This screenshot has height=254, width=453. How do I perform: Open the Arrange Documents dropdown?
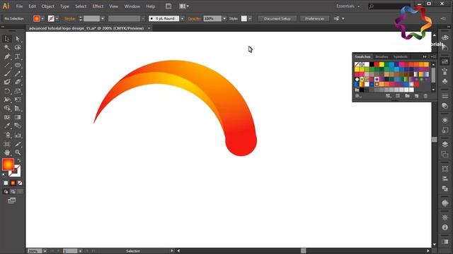pos(184,6)
